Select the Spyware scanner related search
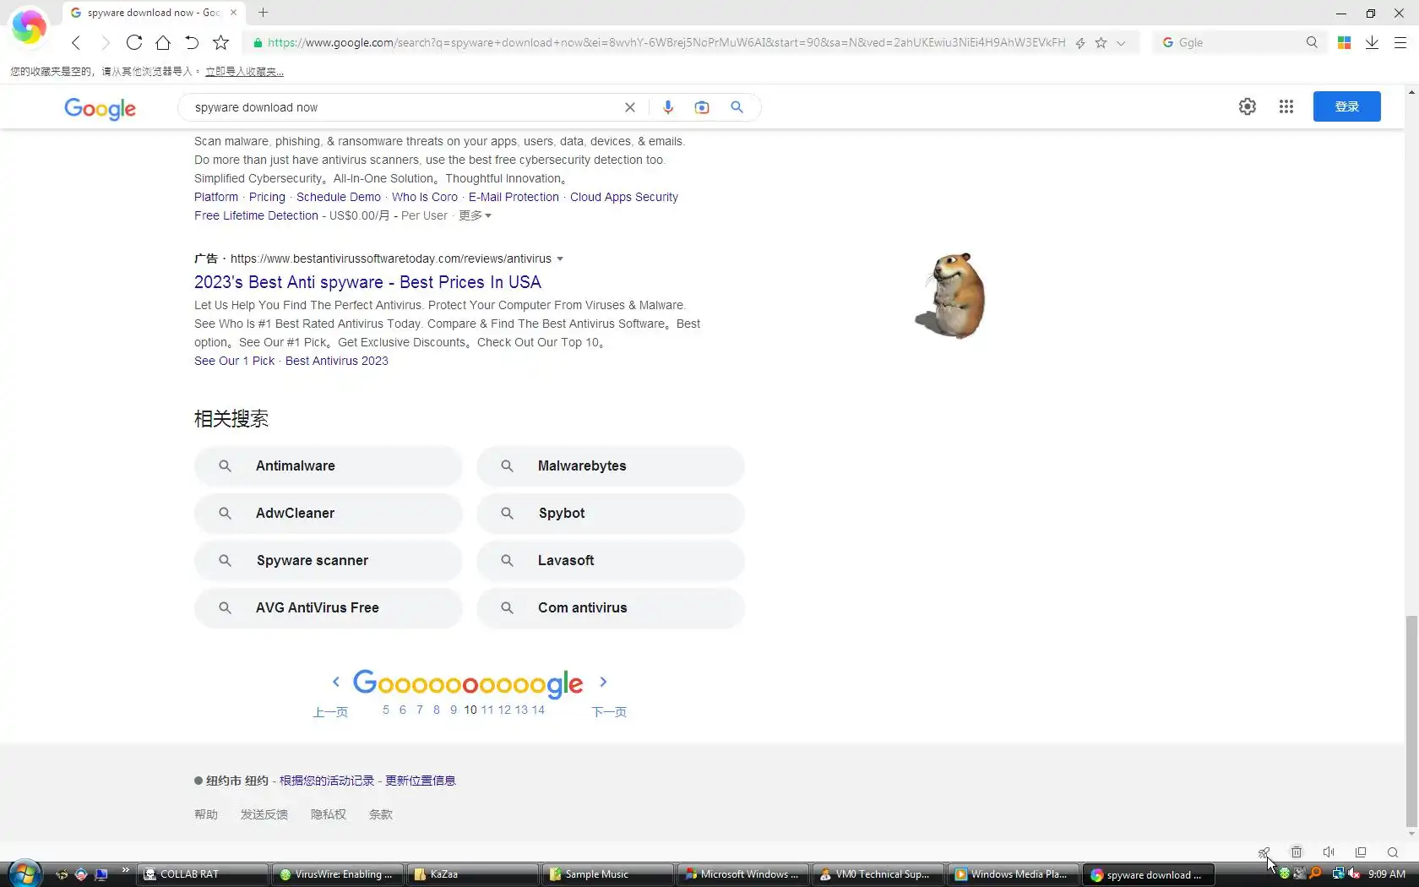The image size is (1419, 887). tap(329, 561)
